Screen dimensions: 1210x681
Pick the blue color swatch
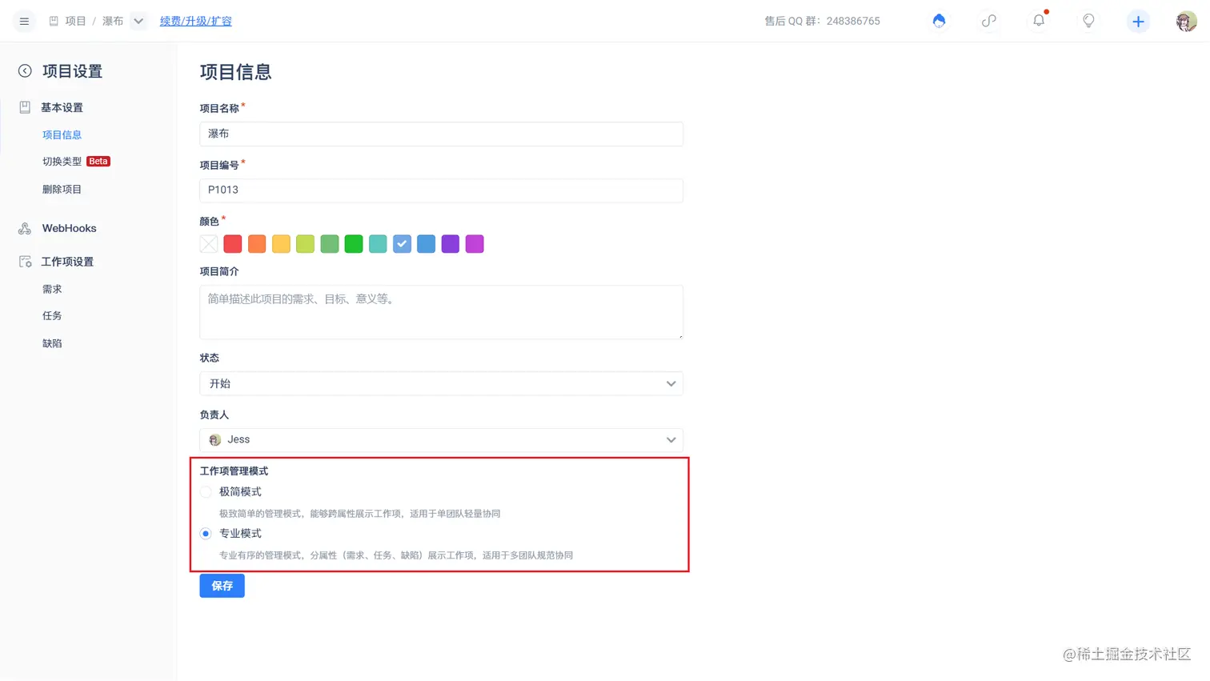[x=427, y=244]
